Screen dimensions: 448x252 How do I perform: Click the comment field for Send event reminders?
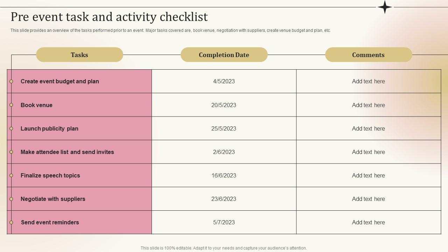tap(368, 222)
